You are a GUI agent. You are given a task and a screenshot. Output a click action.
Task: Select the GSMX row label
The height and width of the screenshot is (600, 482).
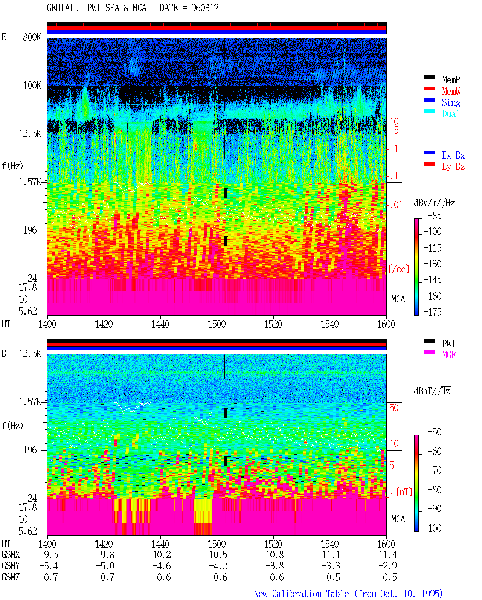pyautogui.click(x=11, y=555)
